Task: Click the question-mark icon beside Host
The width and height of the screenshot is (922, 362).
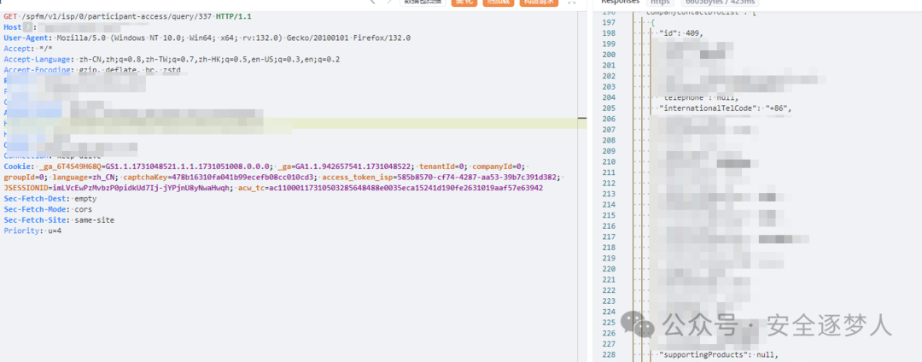Action: tap(26, 27)
